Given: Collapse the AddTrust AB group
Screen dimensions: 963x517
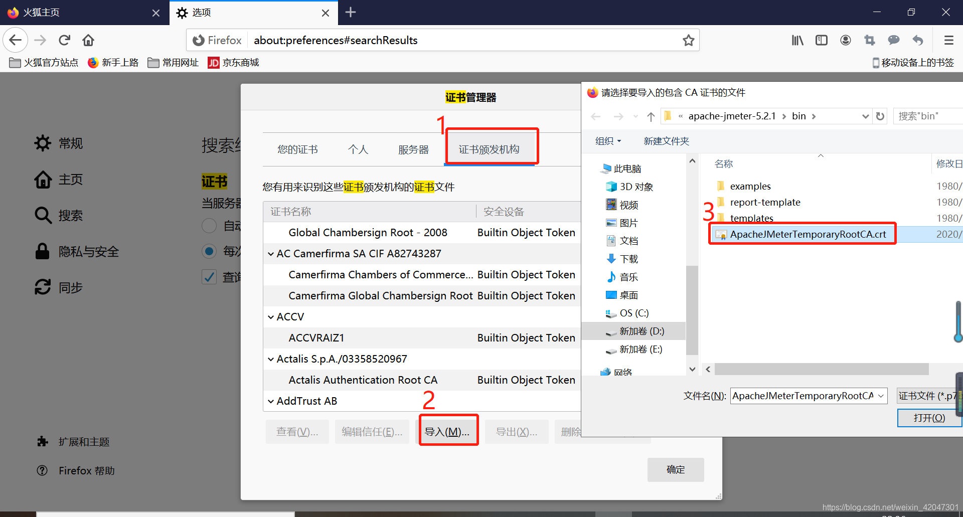Looking at the screenshot, I should click(271, 402).
